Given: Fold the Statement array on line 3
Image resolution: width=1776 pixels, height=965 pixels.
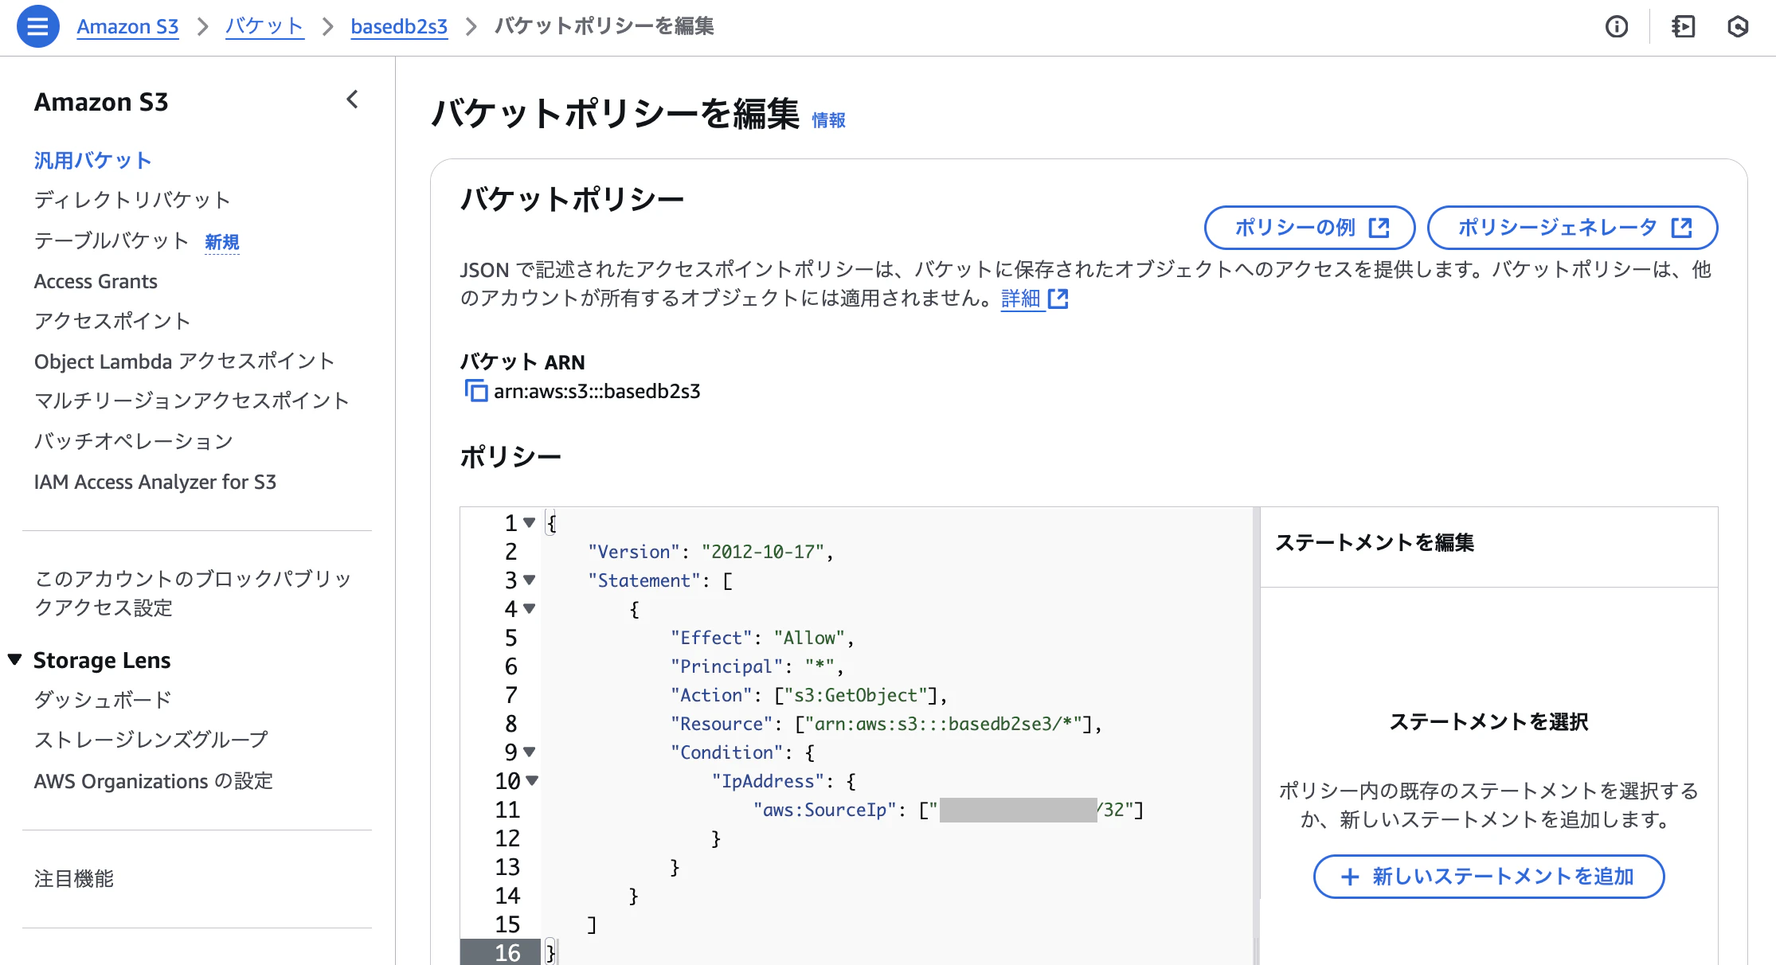Looking at the screenshot, I should [x=530, y=580].
